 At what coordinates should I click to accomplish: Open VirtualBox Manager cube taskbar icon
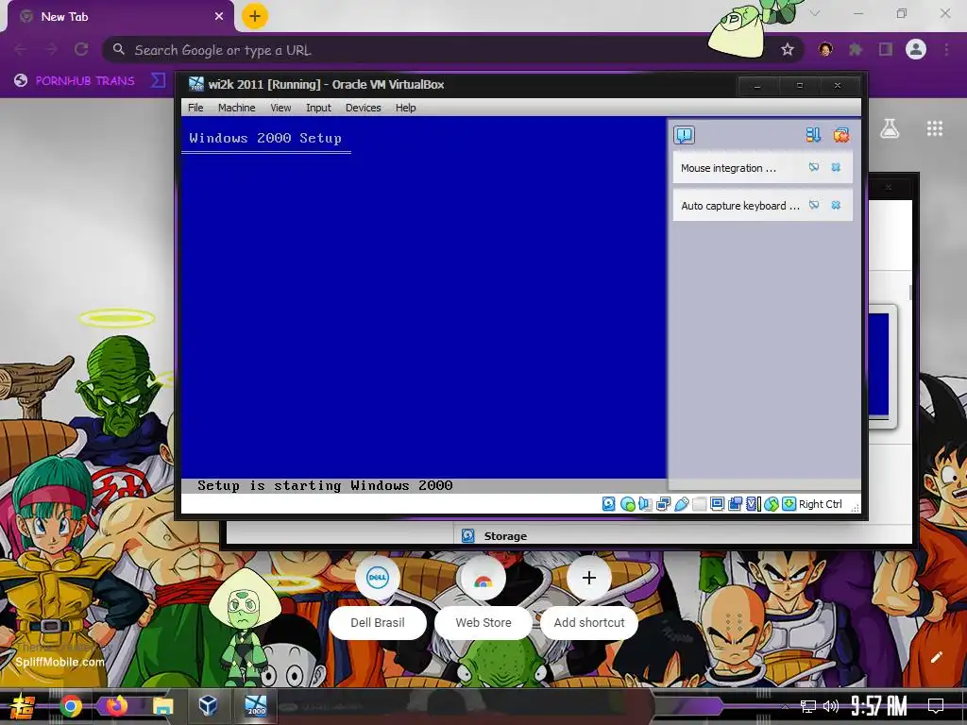(208, 705)
